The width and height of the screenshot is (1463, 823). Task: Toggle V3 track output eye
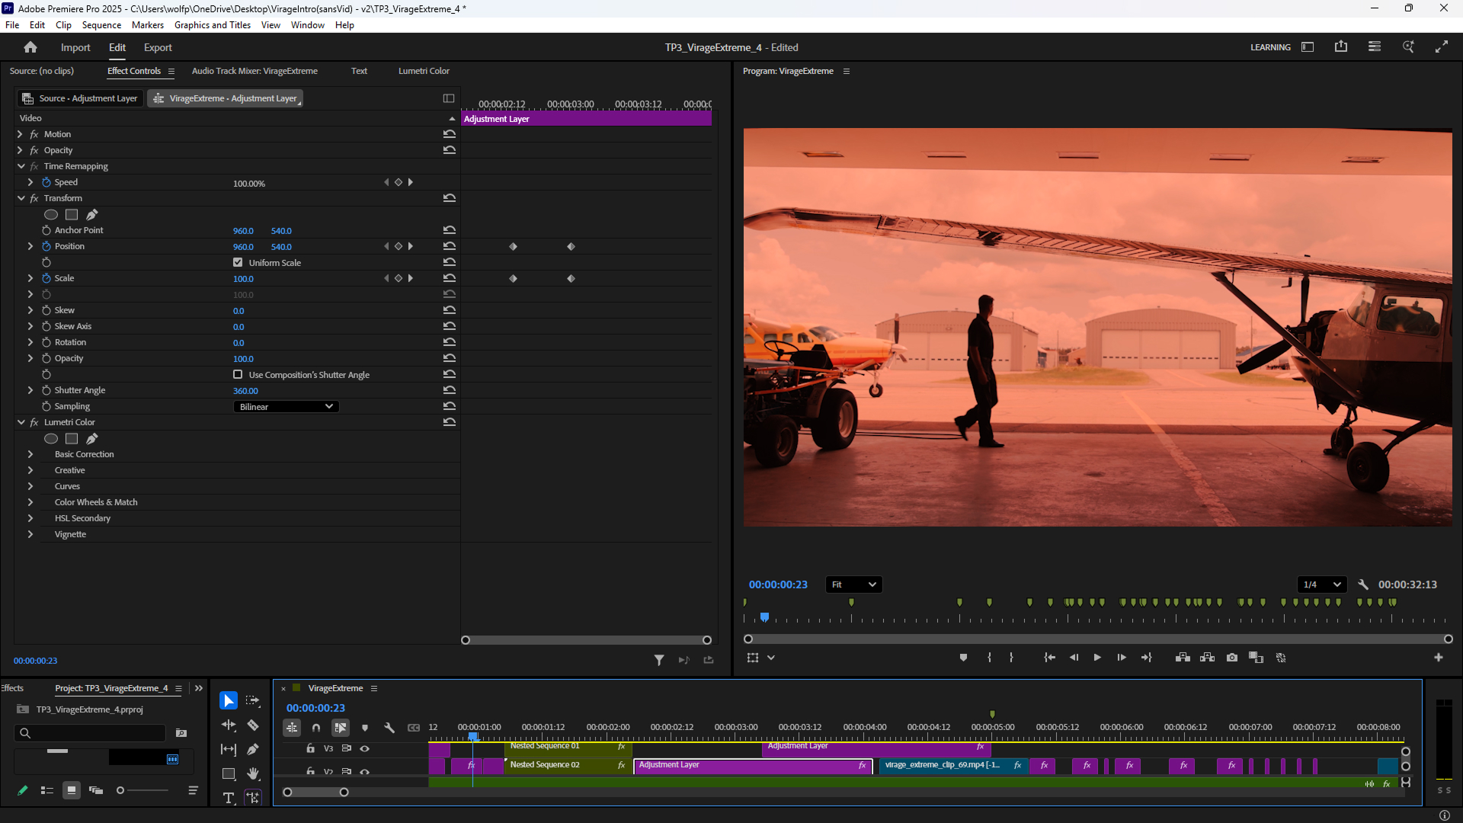point(365,748)
